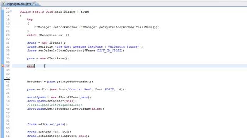Click the error marker icon on line 37

[x=3, y=66]
